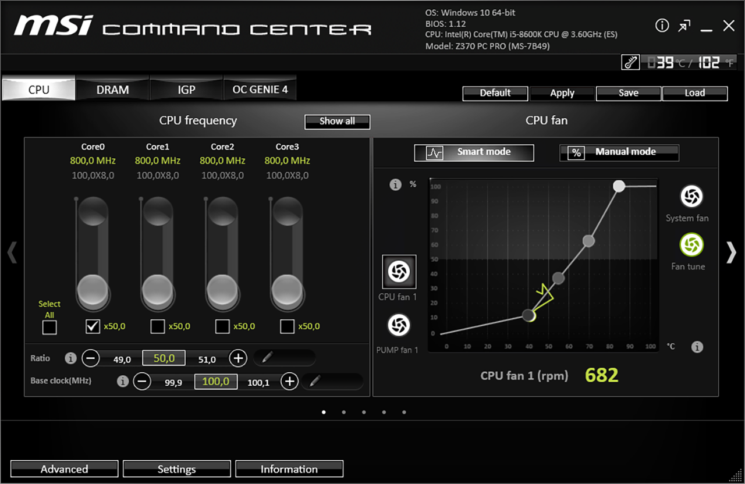Click fan curve point near 70°C
Viewport: 745px width, 484px height.
coord(588,241)
